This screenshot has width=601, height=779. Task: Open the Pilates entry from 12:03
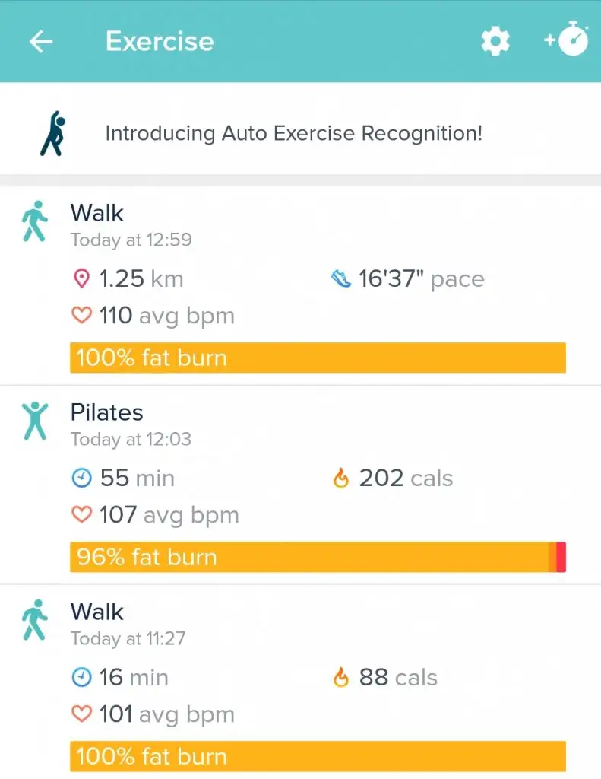106,413
